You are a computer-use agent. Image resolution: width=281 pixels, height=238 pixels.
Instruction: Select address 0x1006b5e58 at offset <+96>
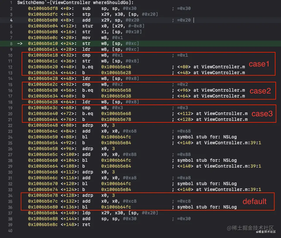(x=43, y=149)
